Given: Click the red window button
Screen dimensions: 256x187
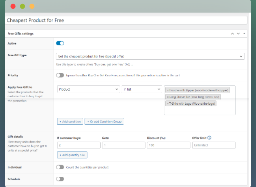Looking at the screenshot, I should 13,6.
